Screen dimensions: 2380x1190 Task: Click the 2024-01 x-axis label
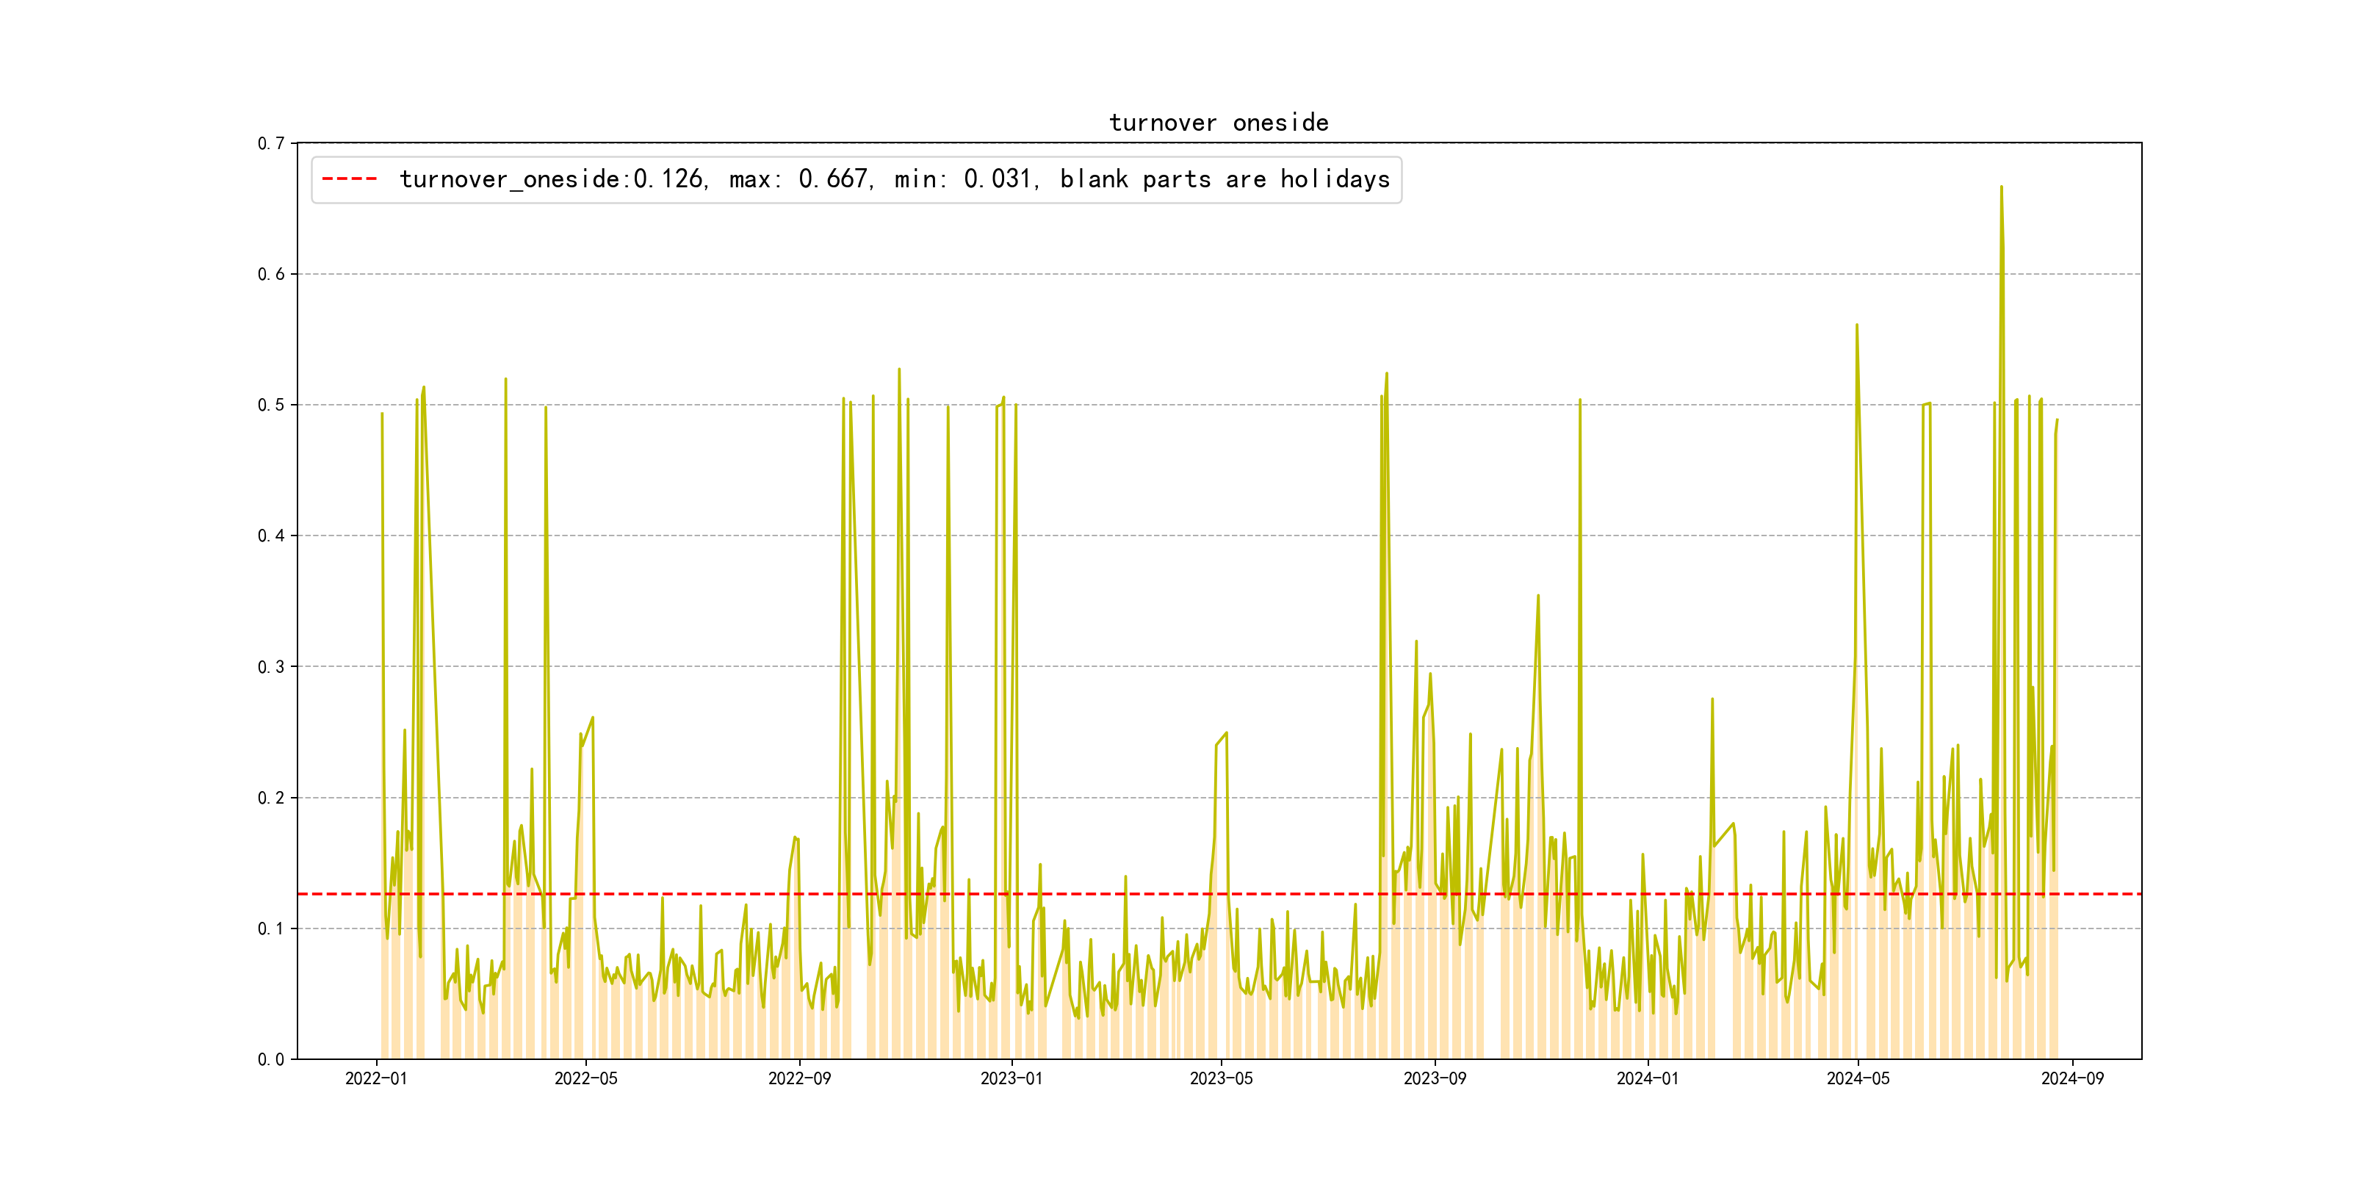pyautogui.click(x=1648, y=1078)
